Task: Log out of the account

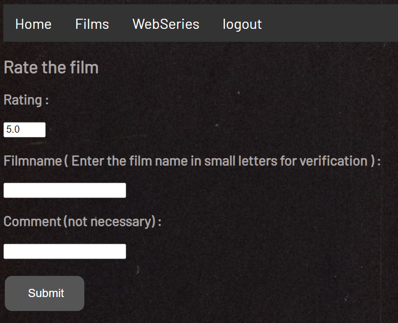Action: (242, 24)
